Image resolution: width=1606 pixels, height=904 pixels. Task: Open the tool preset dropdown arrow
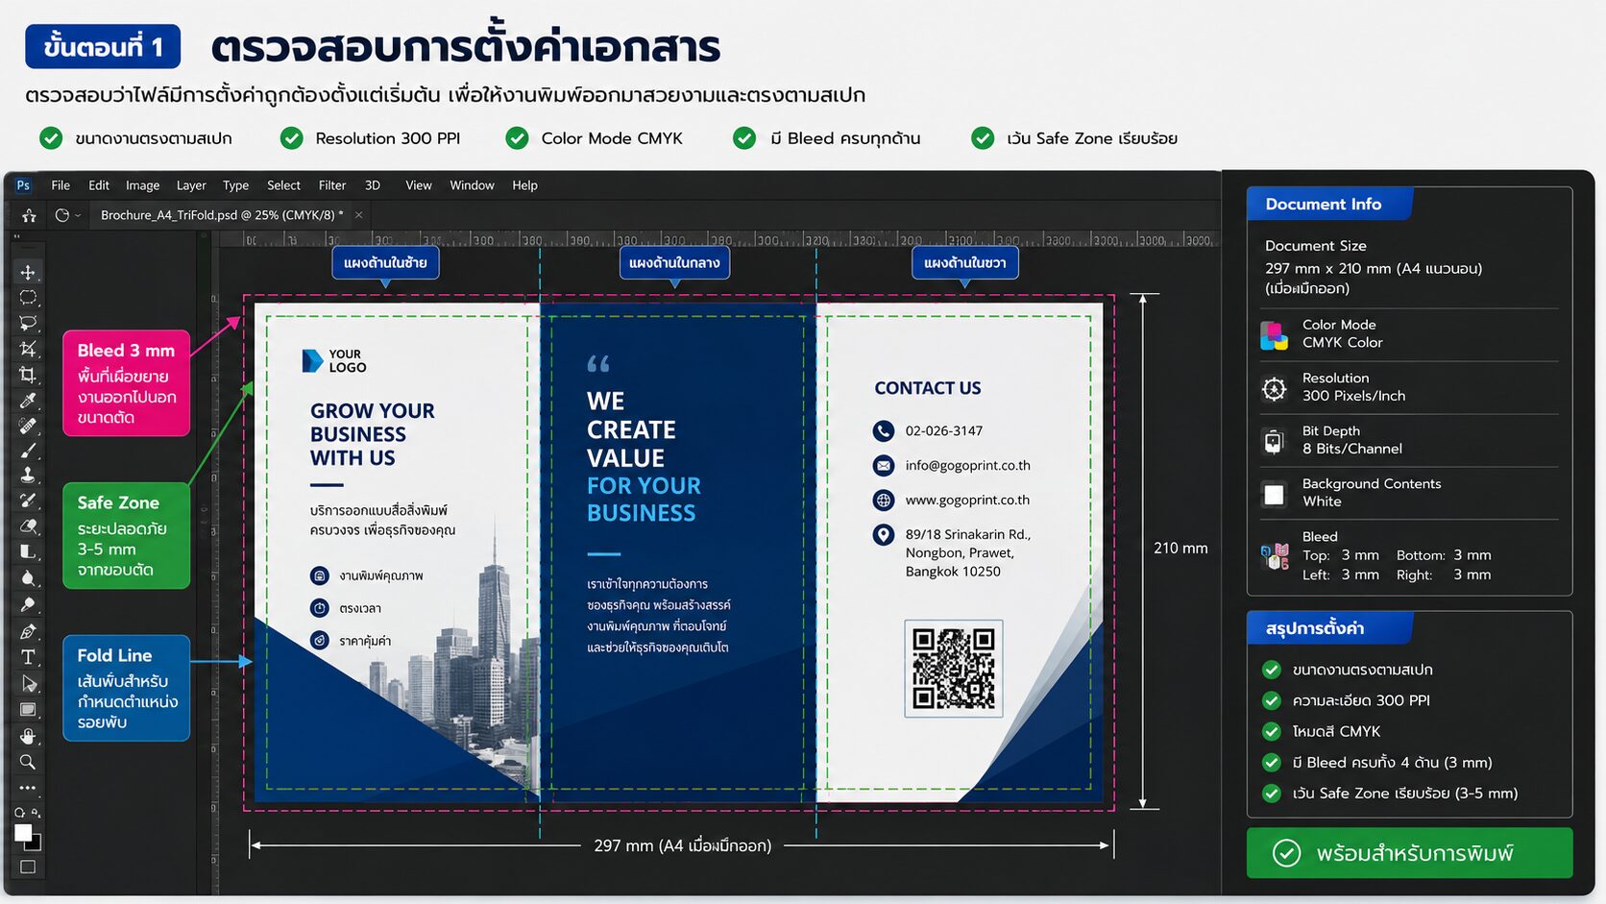click(x=78, y=215)
